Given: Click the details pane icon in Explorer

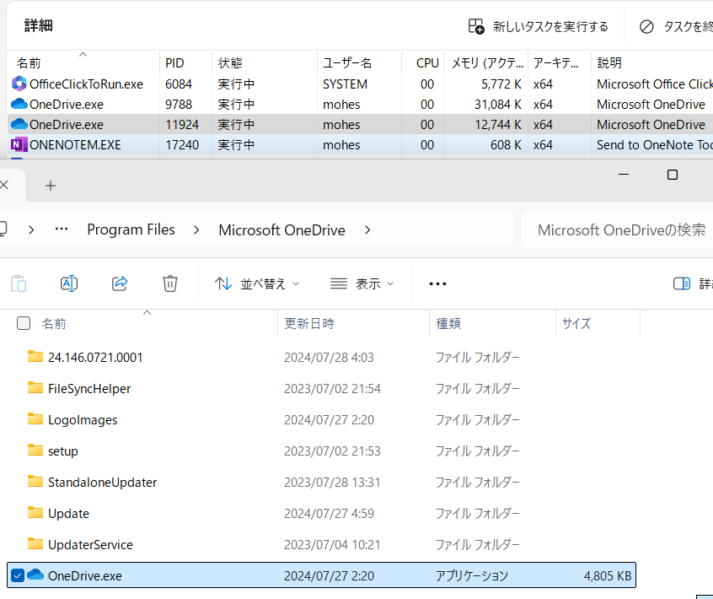Looking at the screenshot, I should [681, 283].
